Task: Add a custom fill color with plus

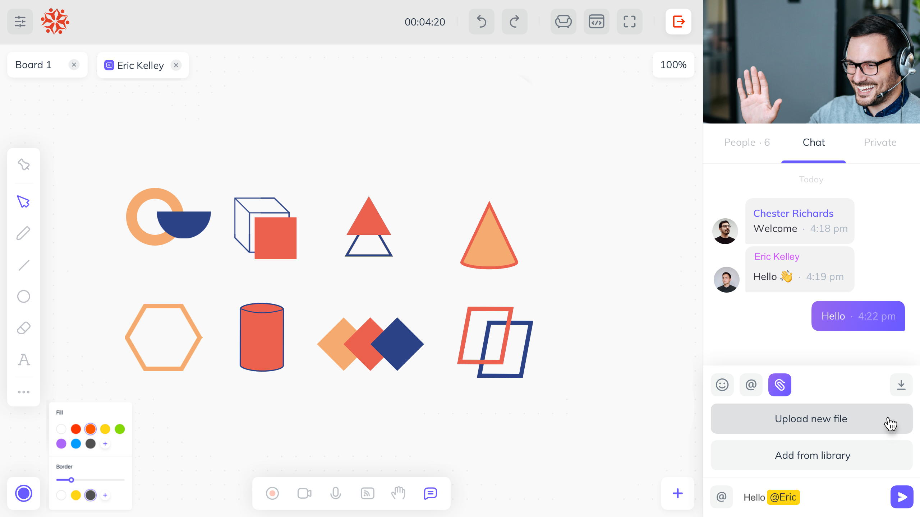Action: coord(105,444)
